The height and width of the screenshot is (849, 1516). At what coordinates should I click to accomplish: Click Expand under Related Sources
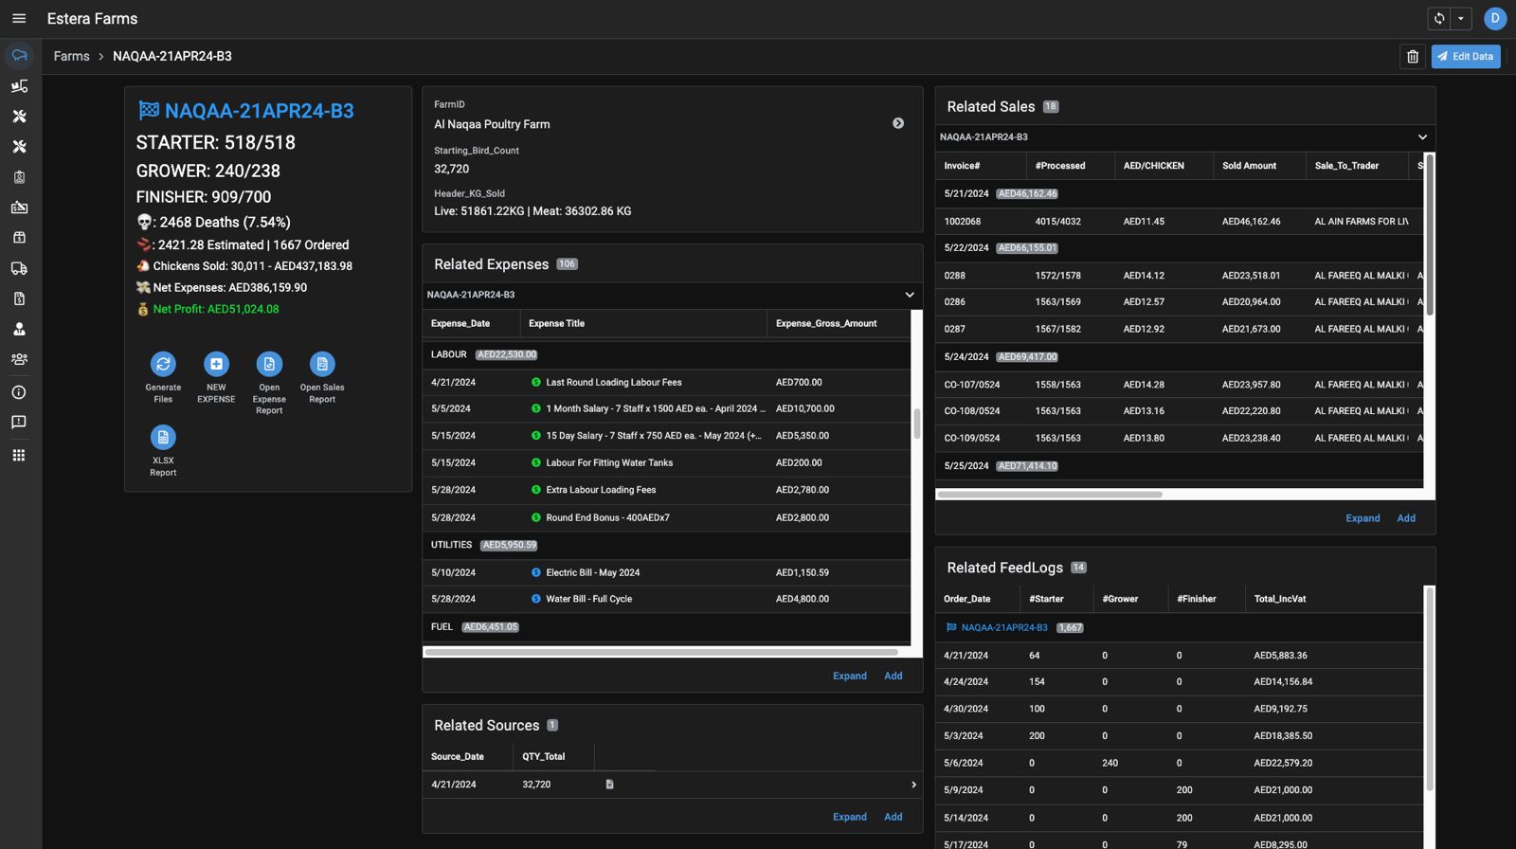tap(850, 817)
